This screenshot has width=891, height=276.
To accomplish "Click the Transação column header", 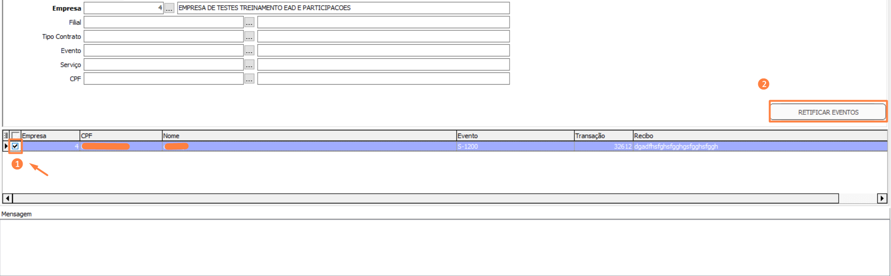I will tap(603, 135).
